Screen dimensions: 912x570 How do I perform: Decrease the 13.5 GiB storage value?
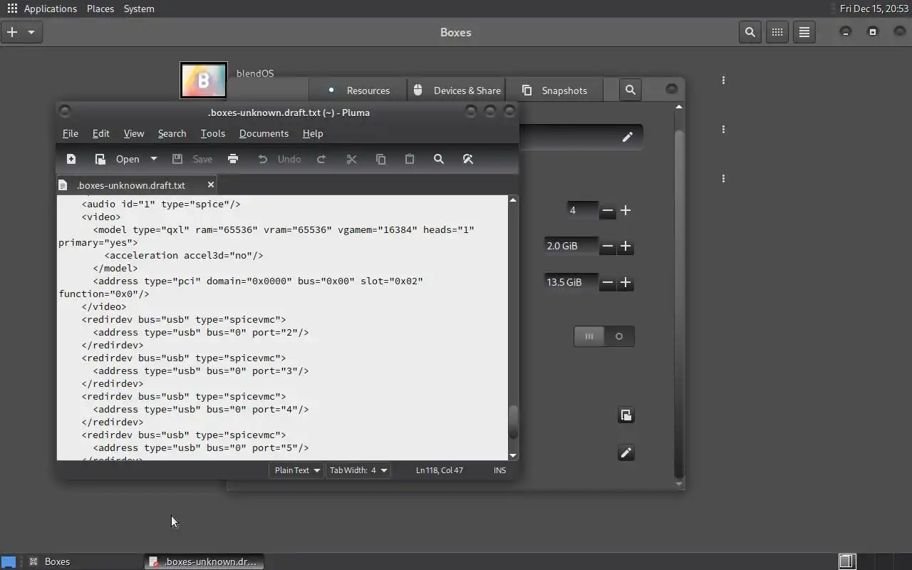[x=608, y=282]
